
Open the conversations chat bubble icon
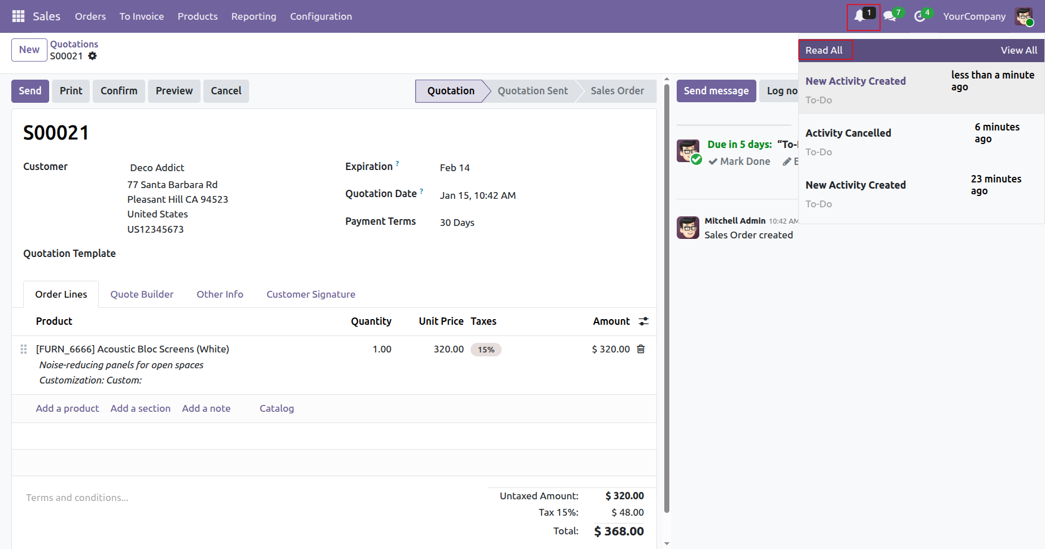coord(890,16)
